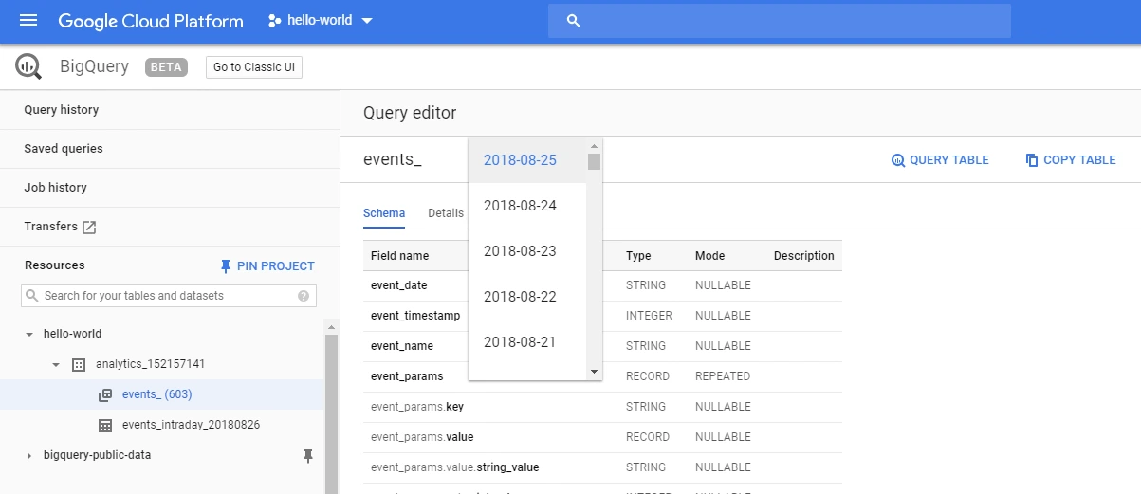Click the date dropdown scrollbar thumb
This screenshot has width=1141, height=494.
point(595,161)
